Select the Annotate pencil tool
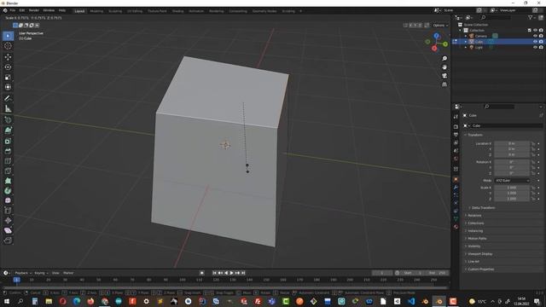Screen dimensions: 546x307 point(8,99)
